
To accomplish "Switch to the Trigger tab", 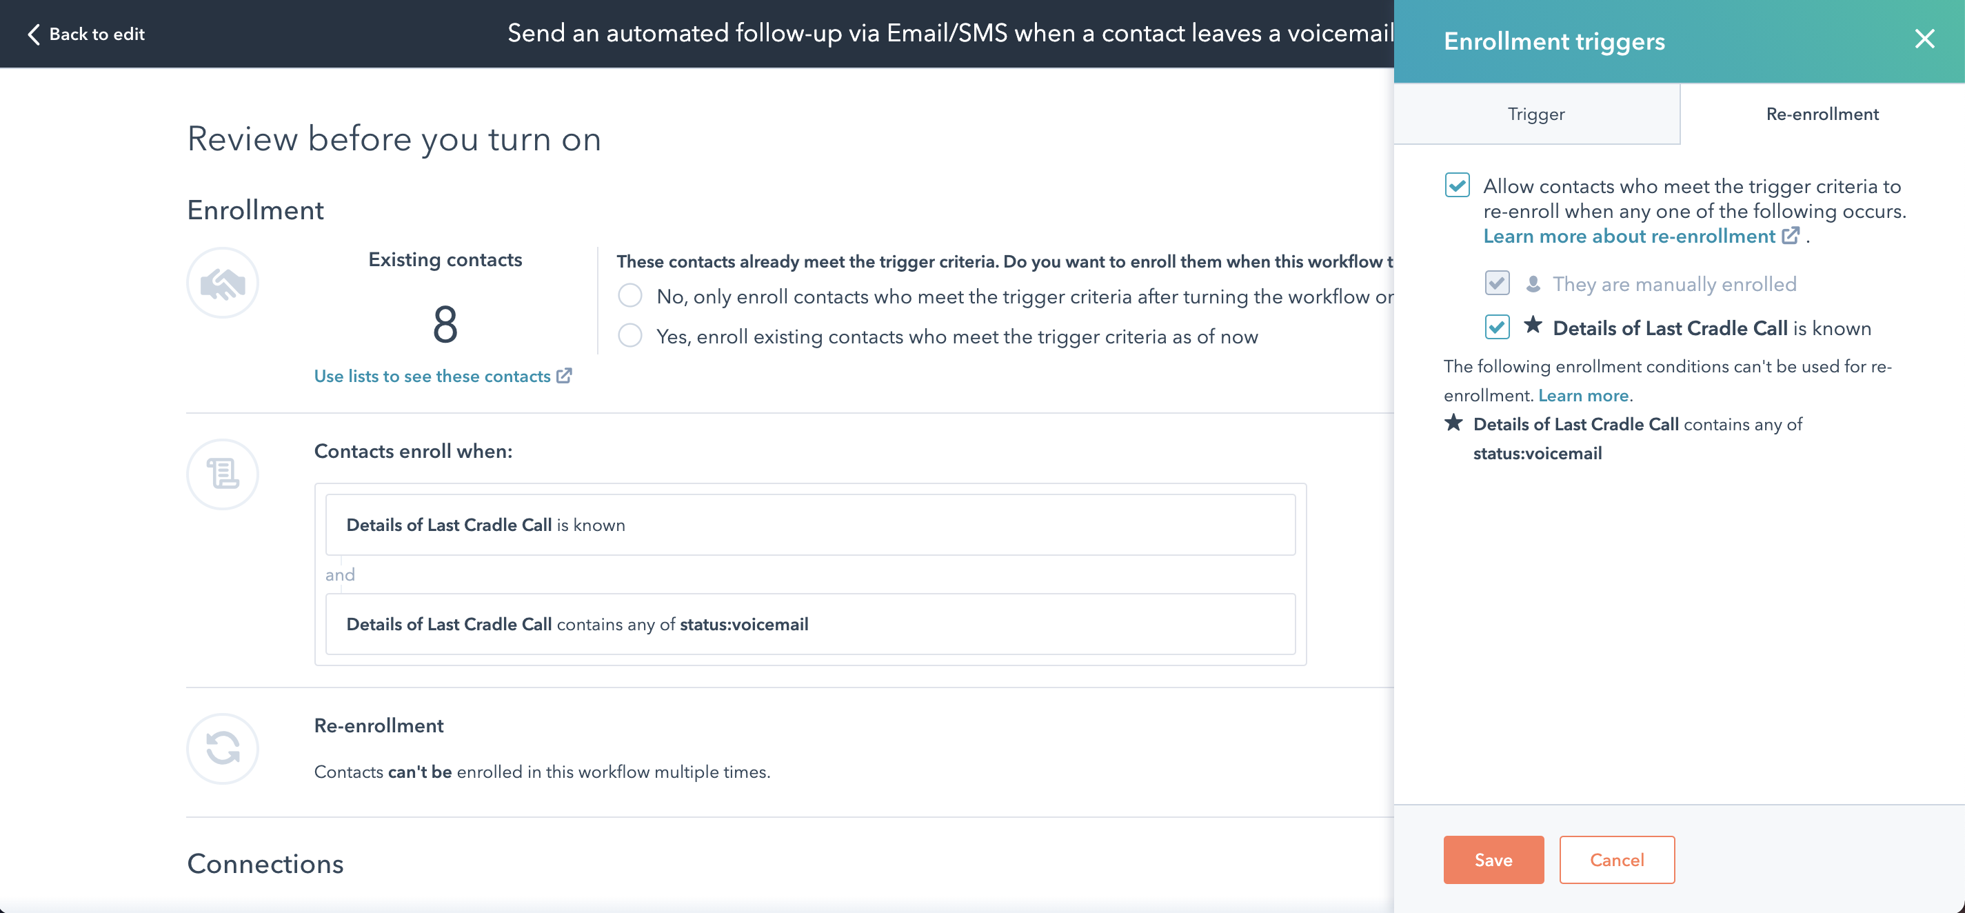I will [1535, 114].
